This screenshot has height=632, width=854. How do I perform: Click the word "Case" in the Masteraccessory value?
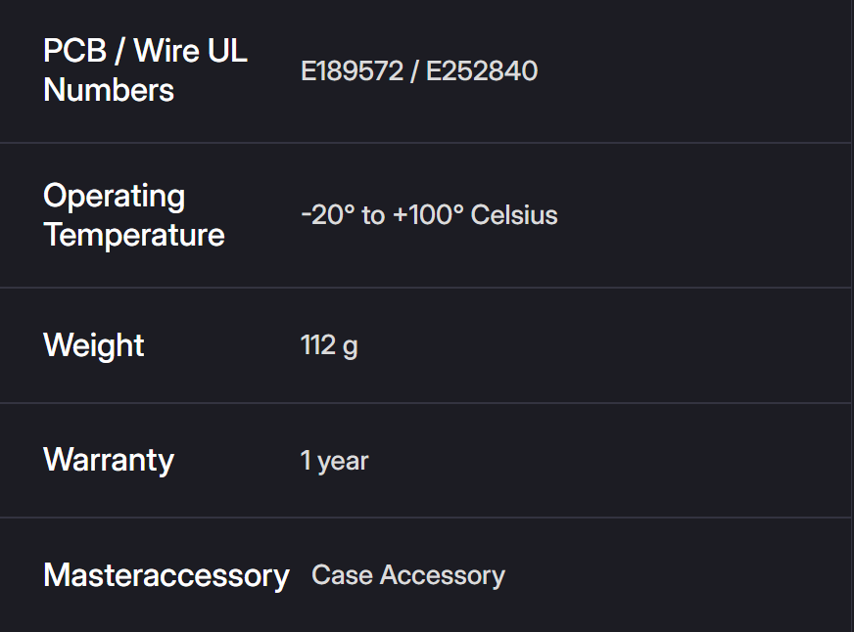click(x=342, y=575)
